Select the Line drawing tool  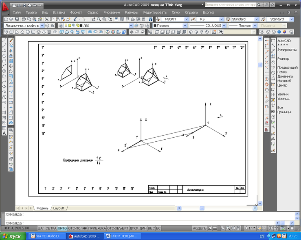click(x=4, y=40)
